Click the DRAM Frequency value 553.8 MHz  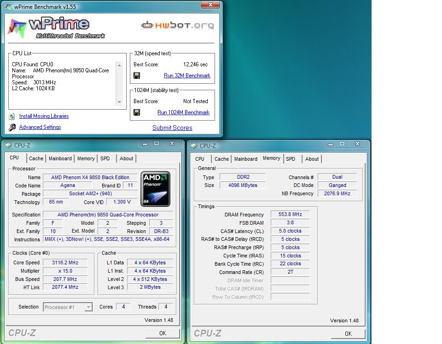(291, 214)
